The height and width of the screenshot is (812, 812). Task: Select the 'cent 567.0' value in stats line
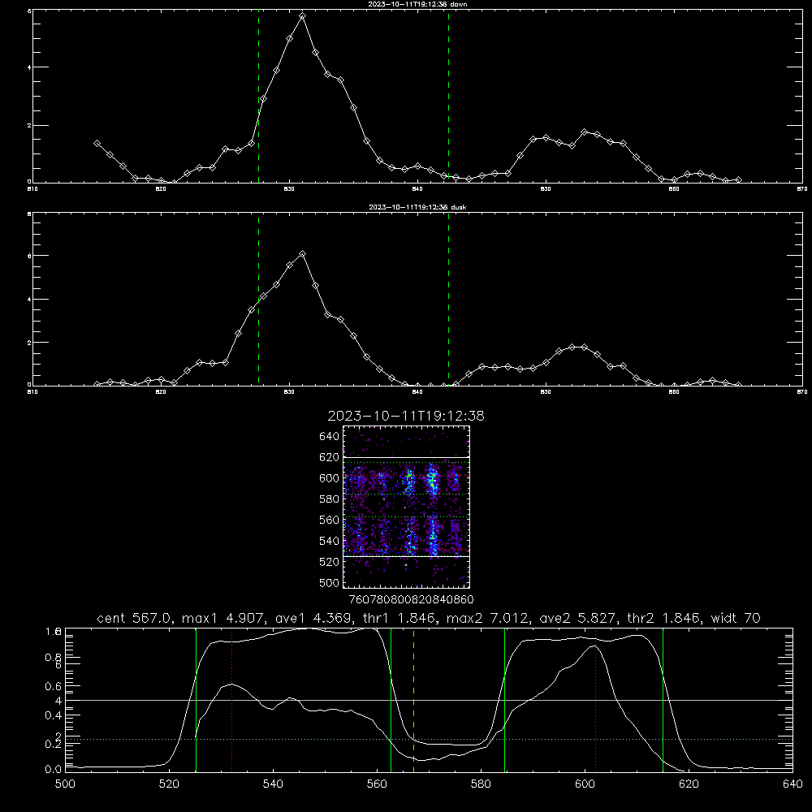[135, 618]
